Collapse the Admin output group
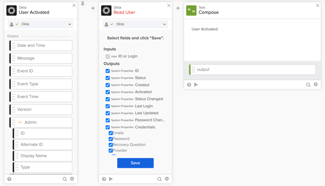This screenshot has width=325, height=186. pyautogui.click(x=20, y=122)
